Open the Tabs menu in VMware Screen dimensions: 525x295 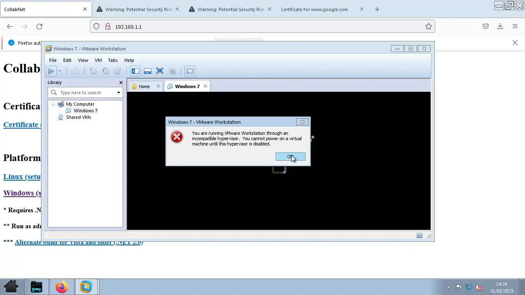tap(113, 60)
